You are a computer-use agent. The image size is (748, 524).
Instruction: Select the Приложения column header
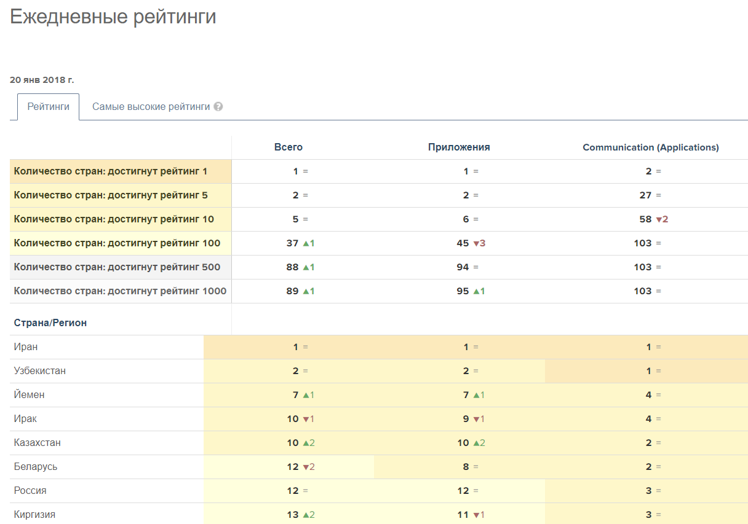[459, 147]
